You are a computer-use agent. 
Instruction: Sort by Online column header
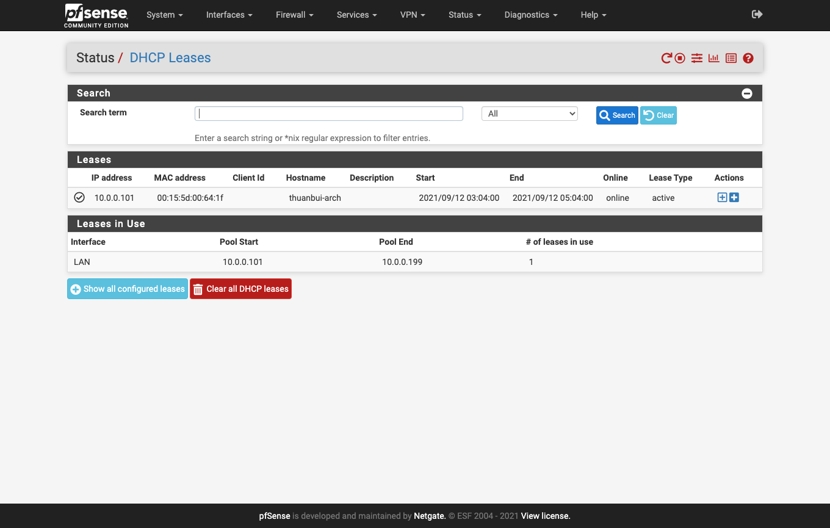(x=615, y=178)
